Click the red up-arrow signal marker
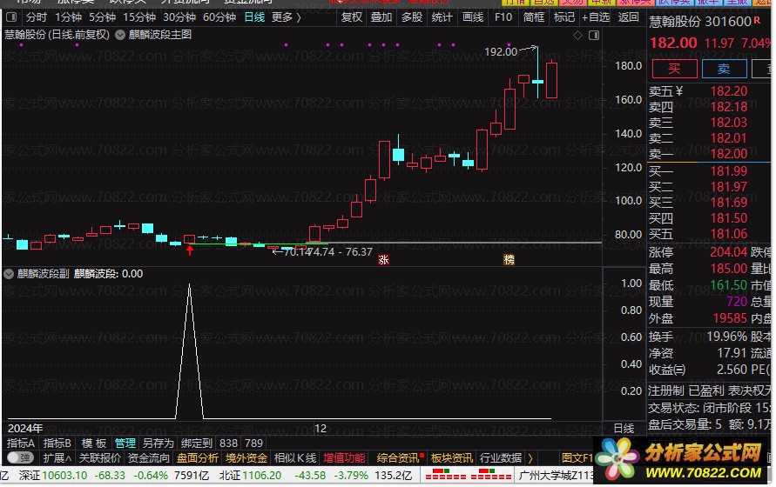Viewport: 776px width, 487px height. (x=190, y=250)
